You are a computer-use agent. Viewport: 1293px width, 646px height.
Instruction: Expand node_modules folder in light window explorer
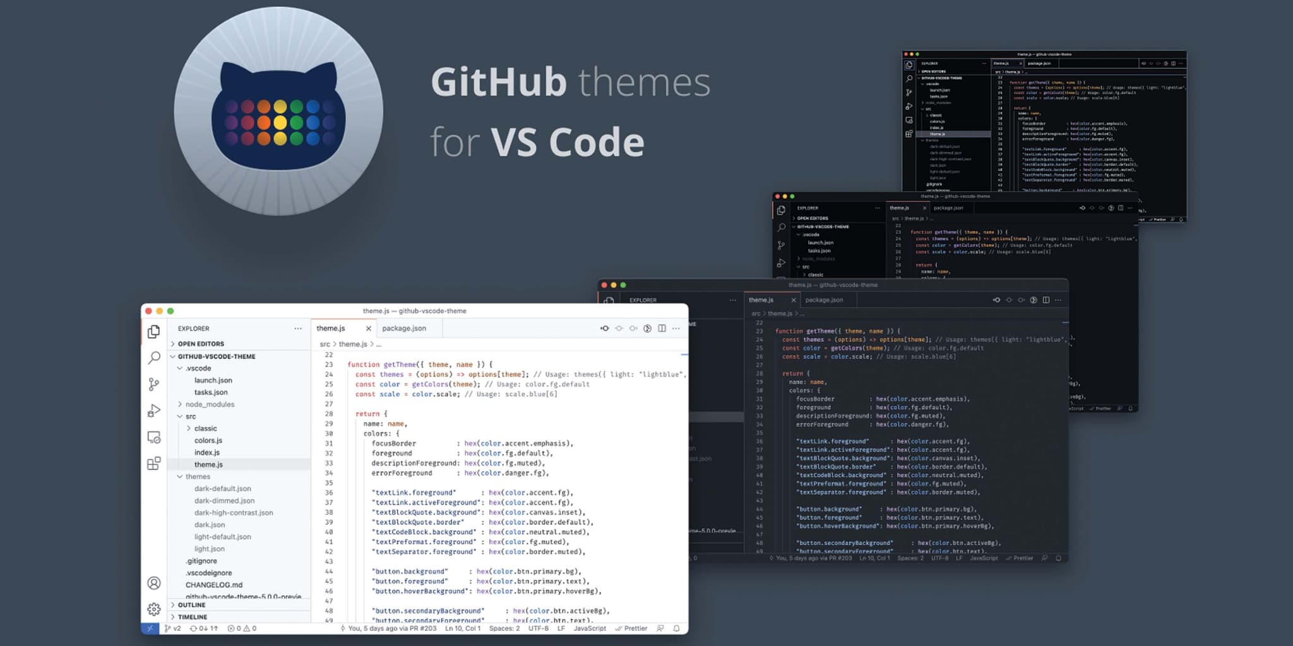pyautogui.click(x=209, y=404)
